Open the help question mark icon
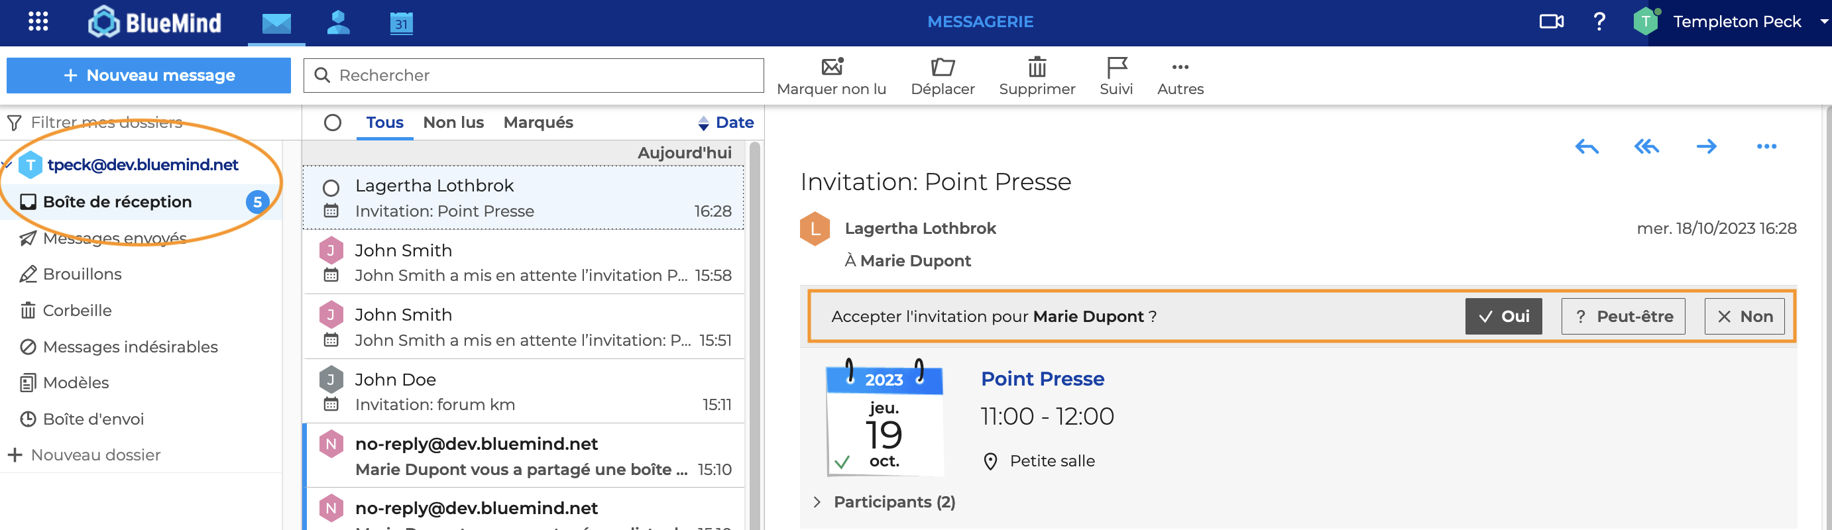Image resolution: width=1832 pixels, height=530 pixels. pyautogui.click(x=1599, y=22)
